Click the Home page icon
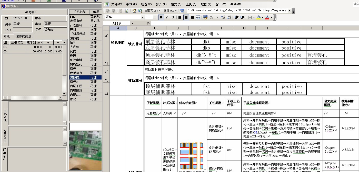 [134, 11]
